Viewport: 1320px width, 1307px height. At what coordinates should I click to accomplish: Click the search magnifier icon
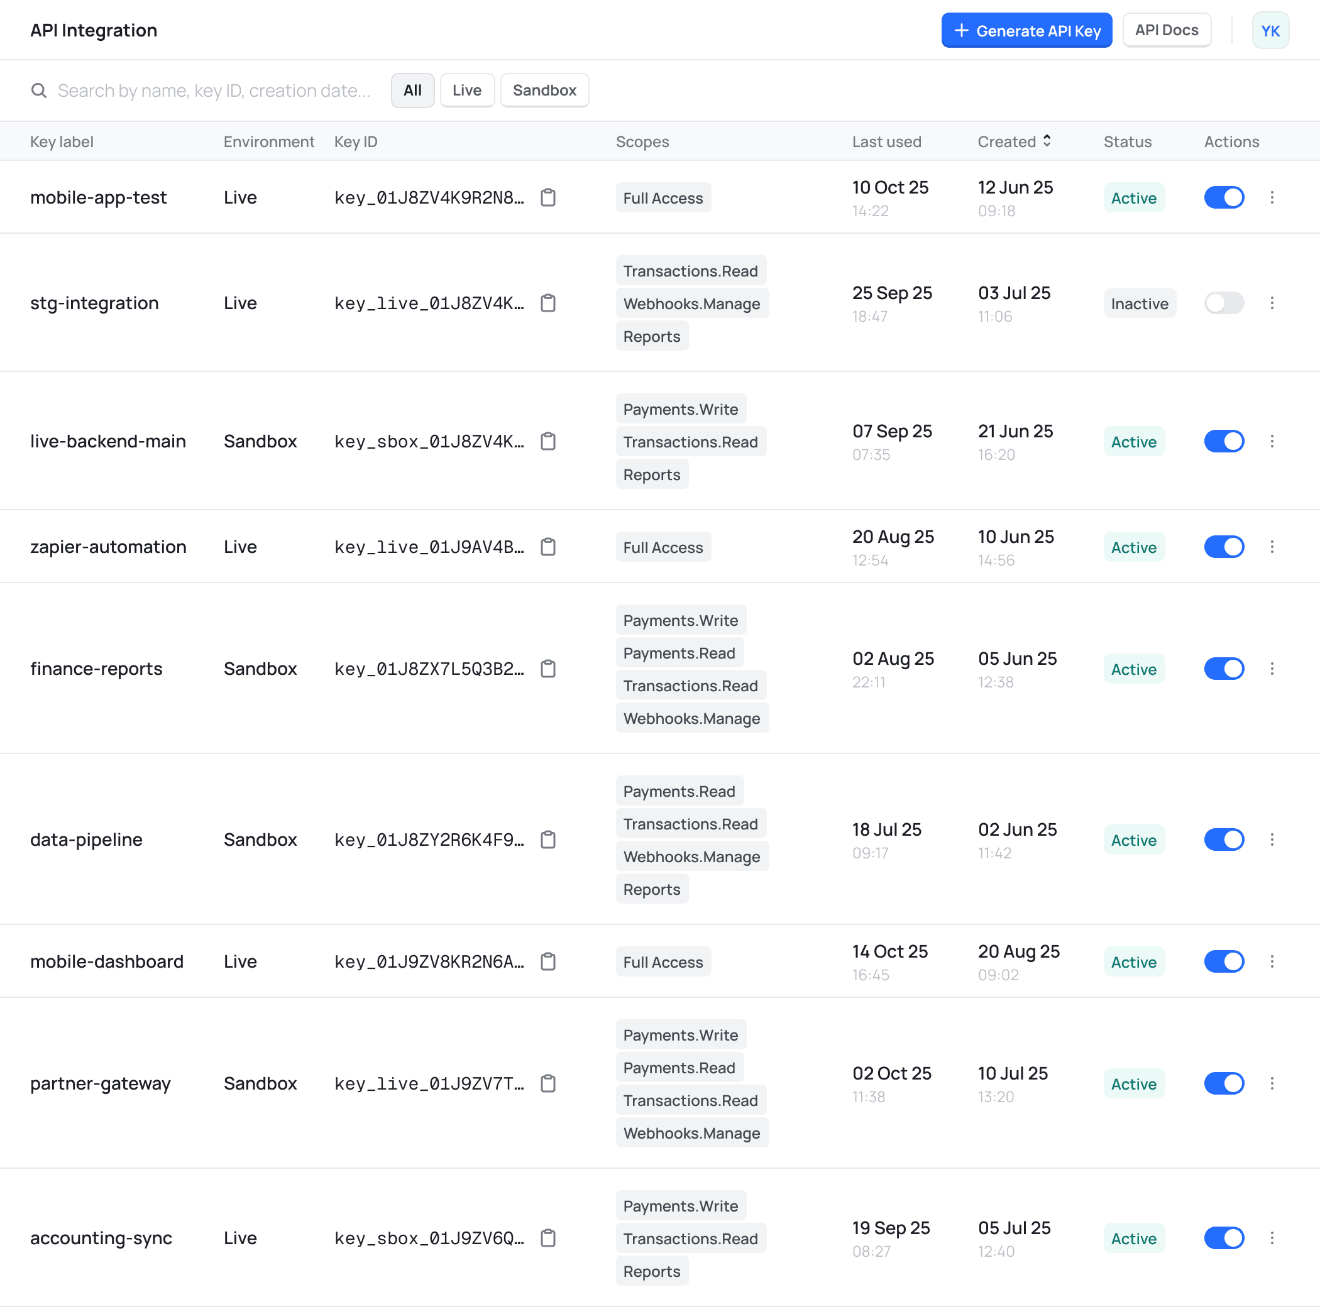39,90
